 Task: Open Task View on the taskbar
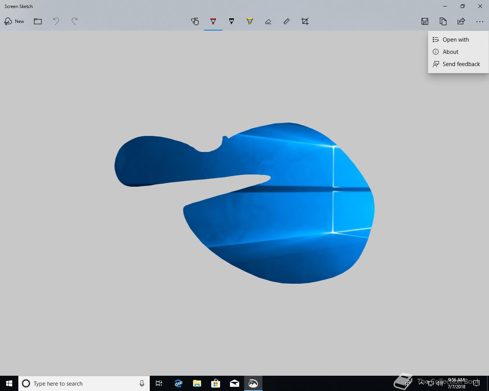coord(159,383)
